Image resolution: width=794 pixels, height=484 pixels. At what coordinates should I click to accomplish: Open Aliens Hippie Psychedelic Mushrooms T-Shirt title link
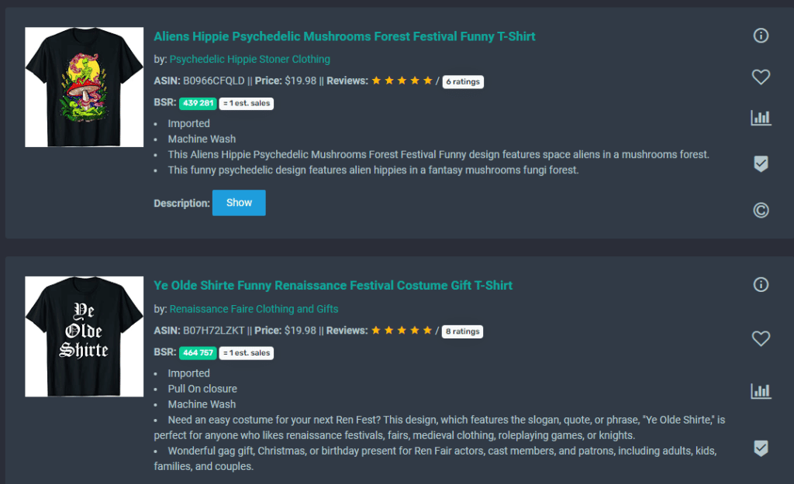tap(344, 36)
